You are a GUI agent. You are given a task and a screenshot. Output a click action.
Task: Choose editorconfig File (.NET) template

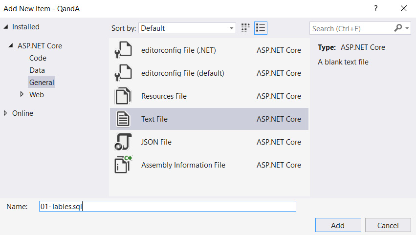(x=209, y=50)
